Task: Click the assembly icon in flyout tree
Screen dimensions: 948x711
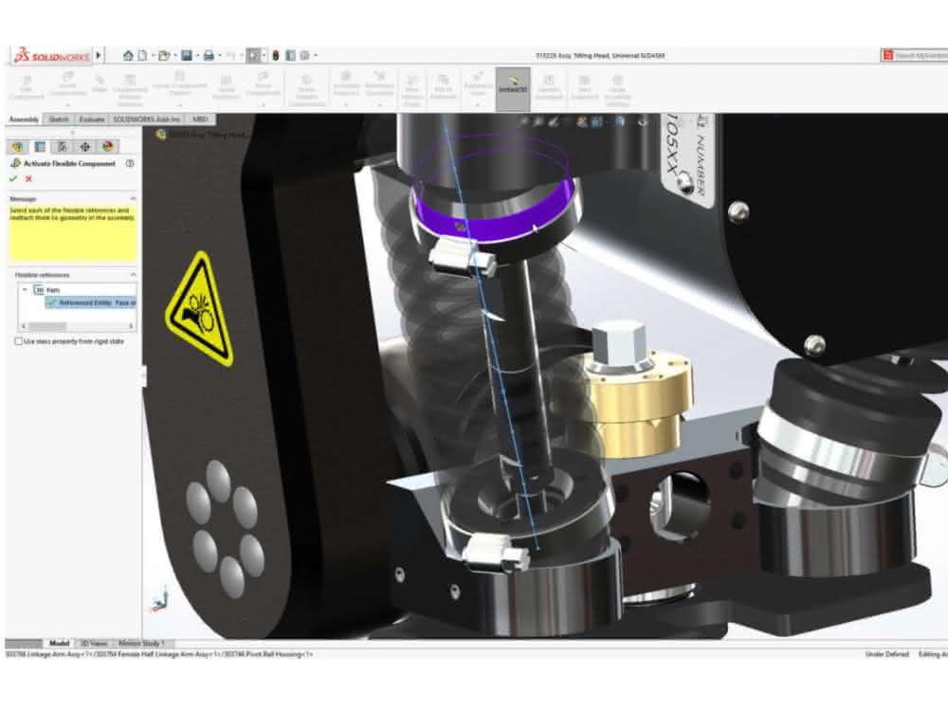Action: tap(161, 135)
